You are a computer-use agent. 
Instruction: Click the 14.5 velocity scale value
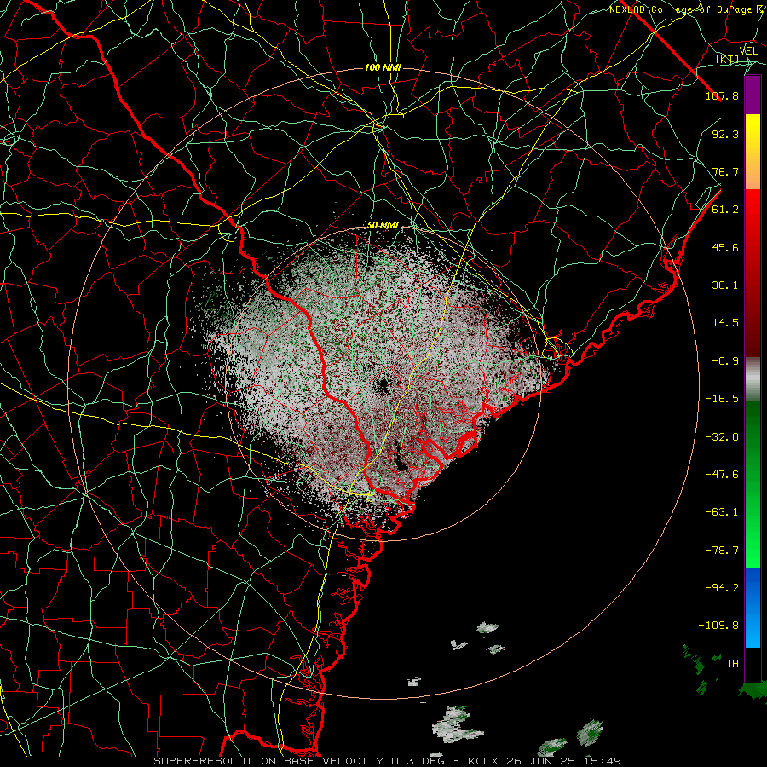point(725,323)
